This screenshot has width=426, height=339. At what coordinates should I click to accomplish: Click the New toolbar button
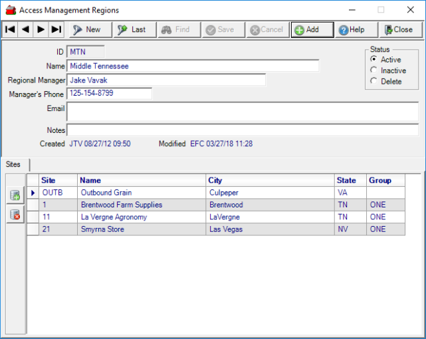(x=88, y=29)
